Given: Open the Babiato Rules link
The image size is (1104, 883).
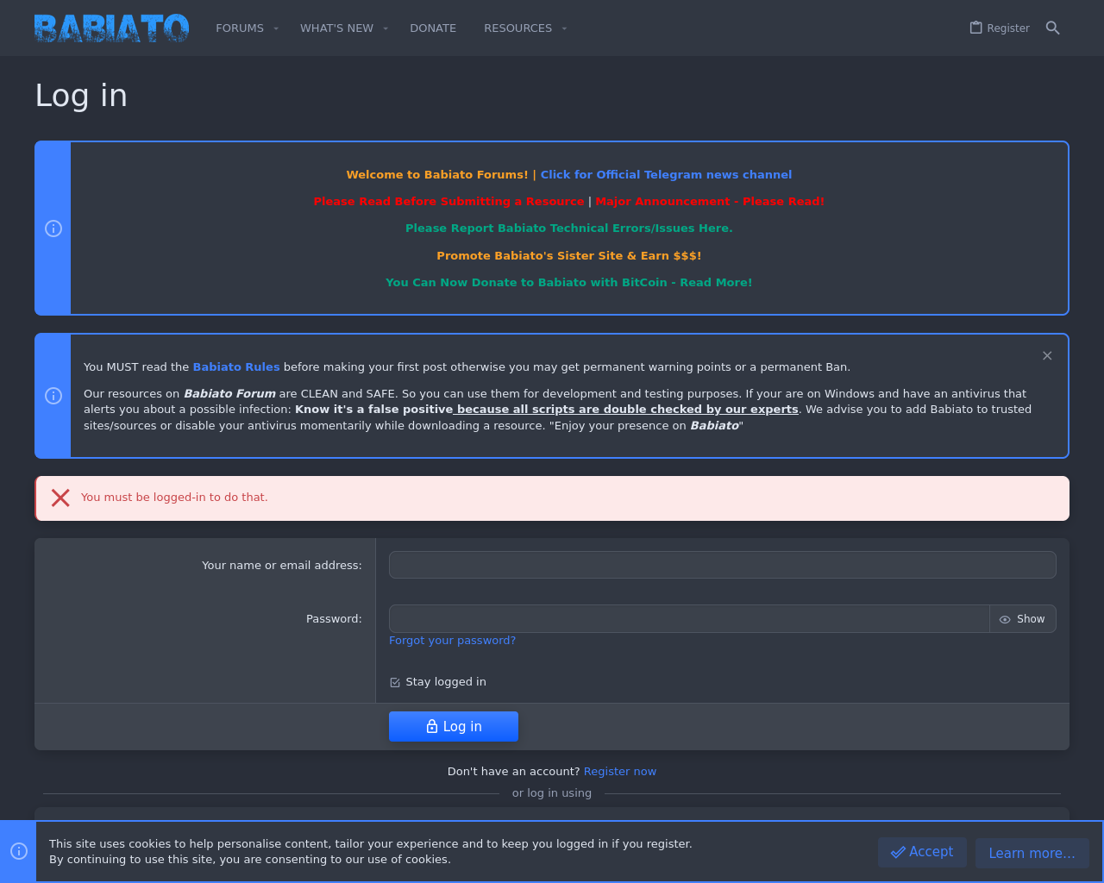Looking at the screenshot, I should 236,367.
